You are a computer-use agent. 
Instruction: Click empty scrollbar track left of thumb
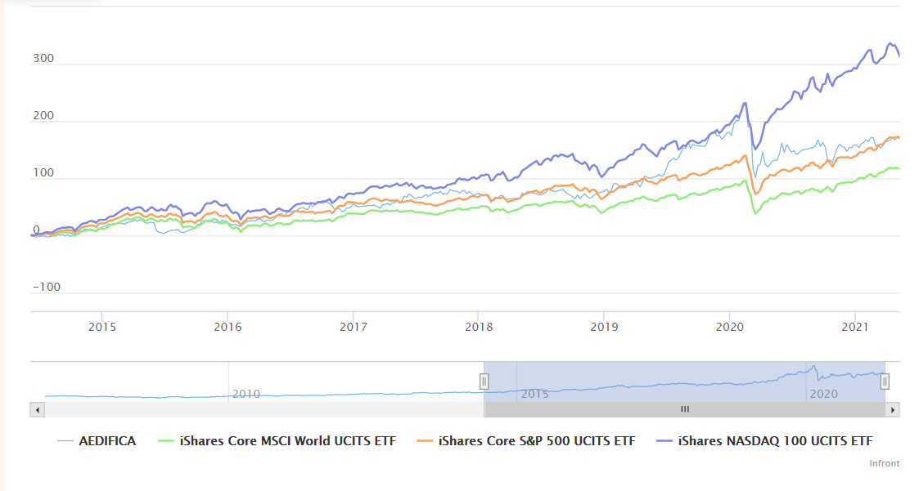[264, 409]
